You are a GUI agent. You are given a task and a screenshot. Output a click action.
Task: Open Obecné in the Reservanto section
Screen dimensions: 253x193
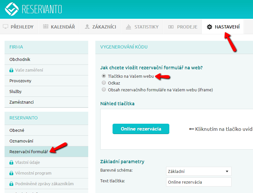[46, 130]
